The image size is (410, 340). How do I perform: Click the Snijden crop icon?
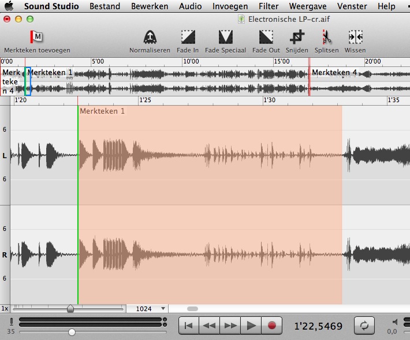pos(297,38)
